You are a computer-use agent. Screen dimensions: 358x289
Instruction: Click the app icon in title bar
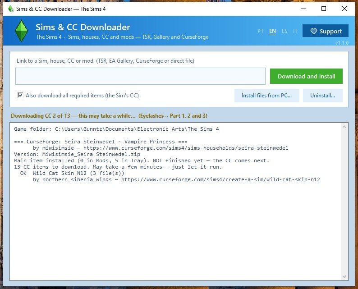(x=10, y=9)
